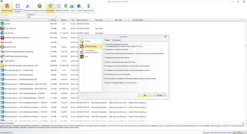Select Intel(R) Rapid Storage Technology icon
Viewport: 247px width, 134px height.
(2, 56)
